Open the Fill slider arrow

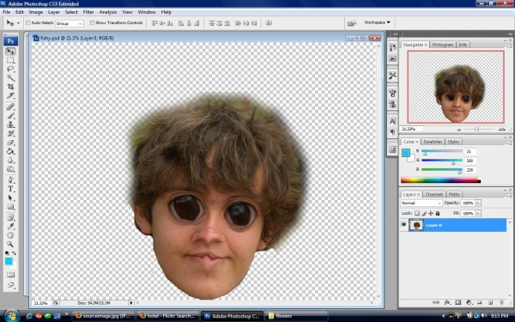click(x=478, y=213)
